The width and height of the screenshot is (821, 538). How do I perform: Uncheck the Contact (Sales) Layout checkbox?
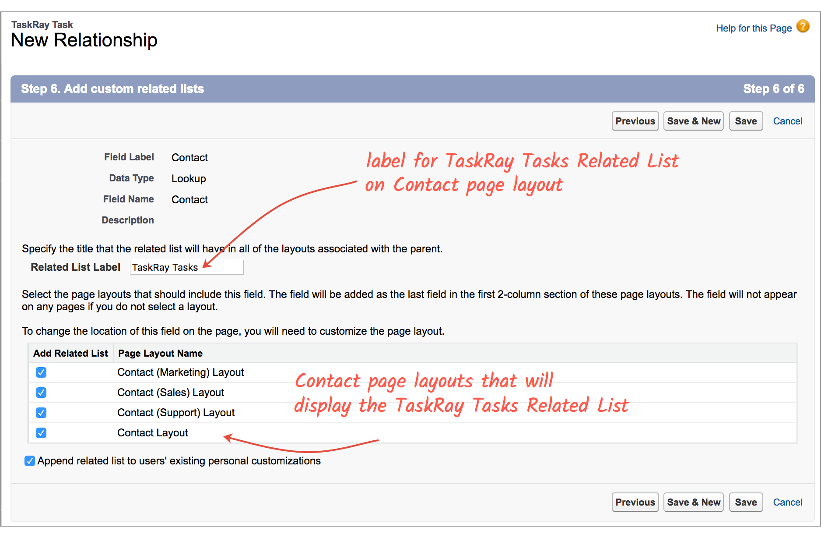pyautogui.click(x=41, y=393)
